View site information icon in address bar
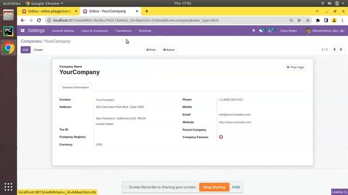 click(49, 21)
